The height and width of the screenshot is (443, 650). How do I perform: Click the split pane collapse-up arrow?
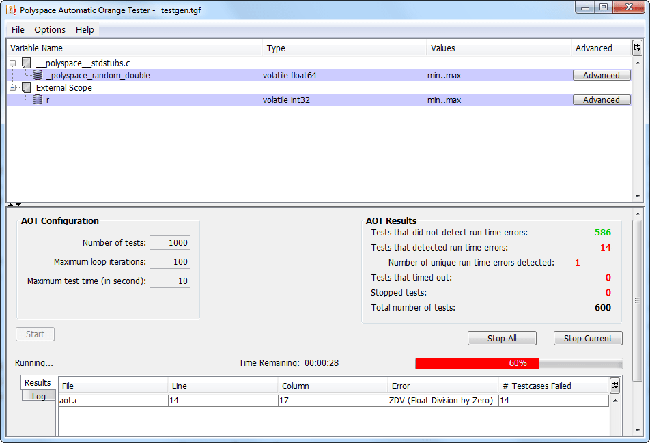(x=10, y=205)
